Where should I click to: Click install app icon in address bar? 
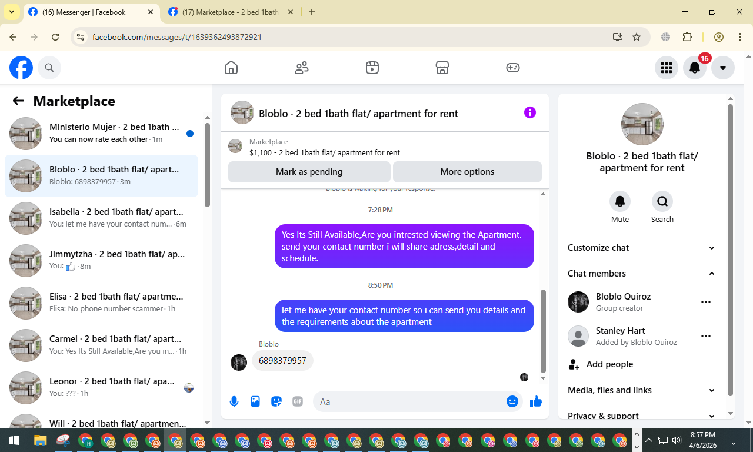(x=617, y=37)
